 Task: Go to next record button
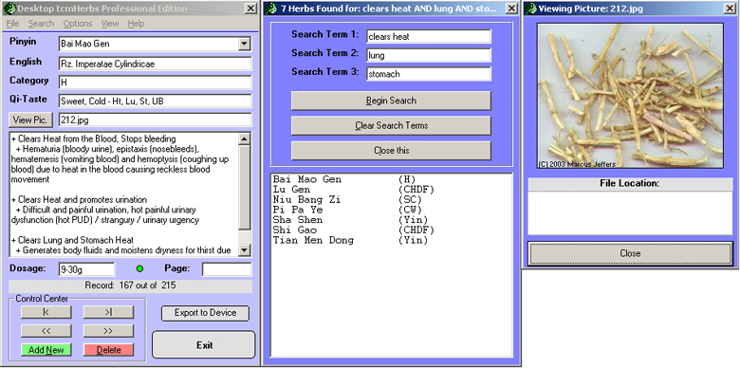[x=108, y=331]
